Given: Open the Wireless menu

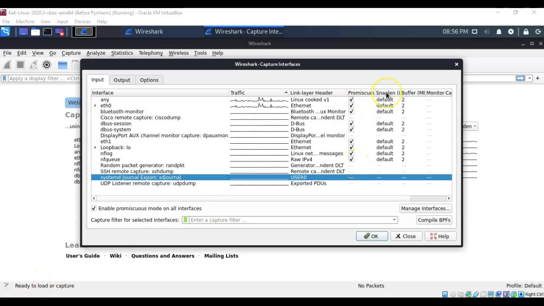Looking at the screenshot, I should point(178,53).
